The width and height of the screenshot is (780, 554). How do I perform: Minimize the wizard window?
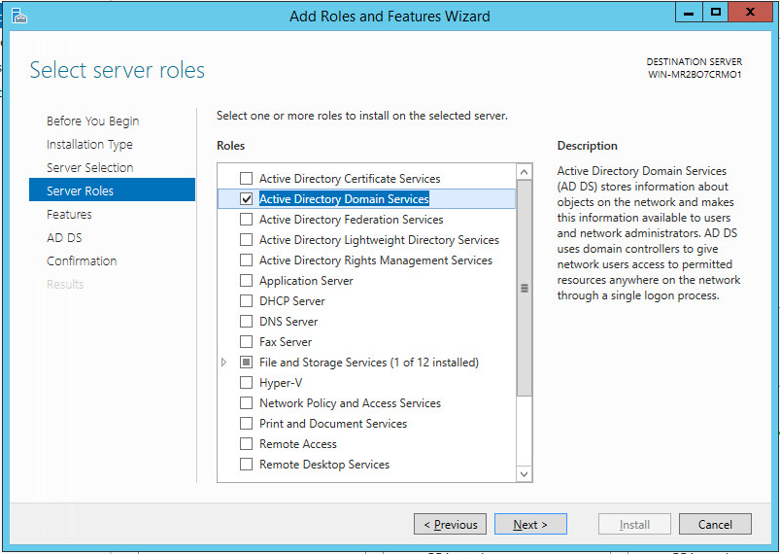[688, 12]
